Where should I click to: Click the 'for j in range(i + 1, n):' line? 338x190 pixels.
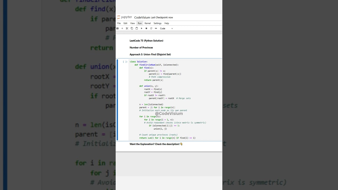coord(159,120)
